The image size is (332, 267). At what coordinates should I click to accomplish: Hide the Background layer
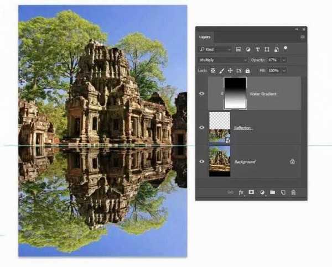(202, 161)
